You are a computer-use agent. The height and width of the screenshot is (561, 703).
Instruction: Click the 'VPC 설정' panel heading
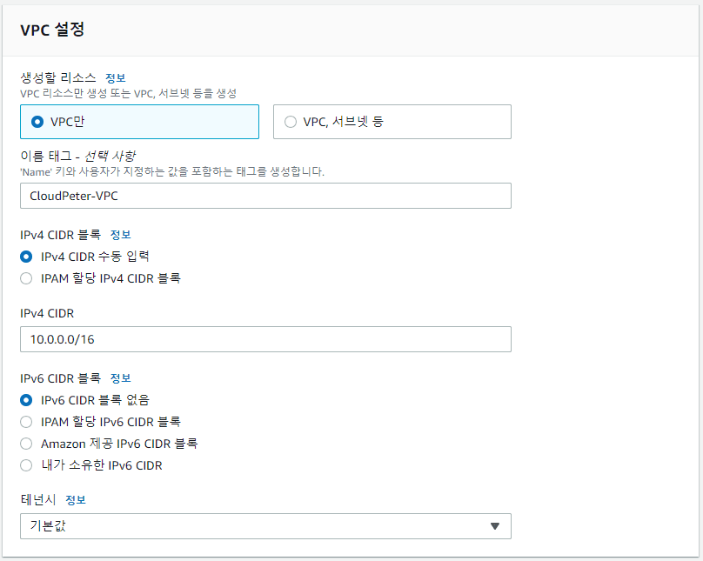[51, 28]
